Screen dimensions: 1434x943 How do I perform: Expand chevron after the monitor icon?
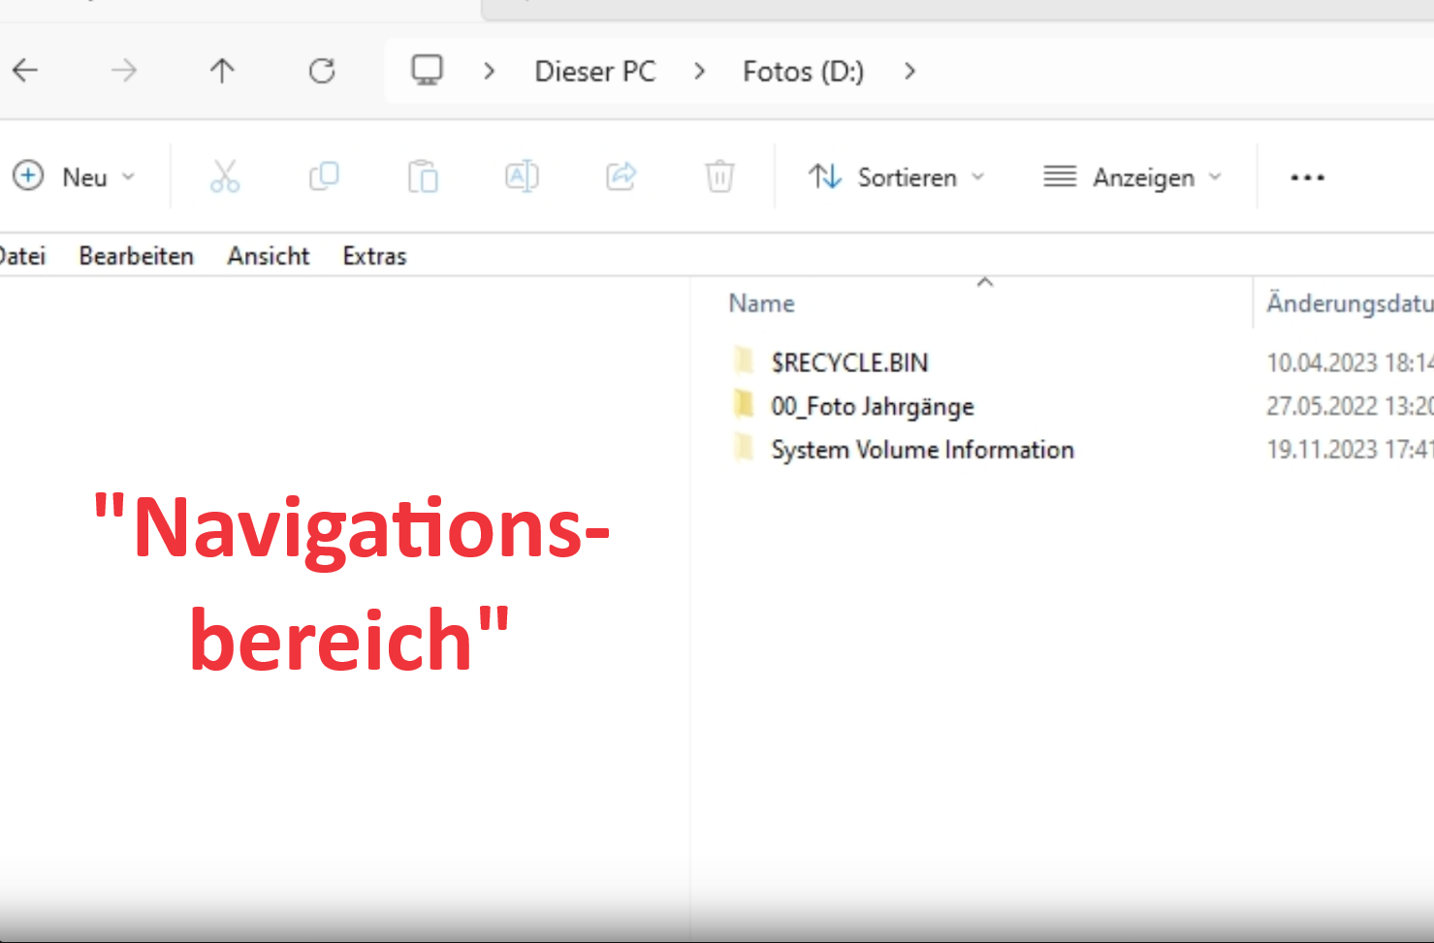tap(490, 71)
